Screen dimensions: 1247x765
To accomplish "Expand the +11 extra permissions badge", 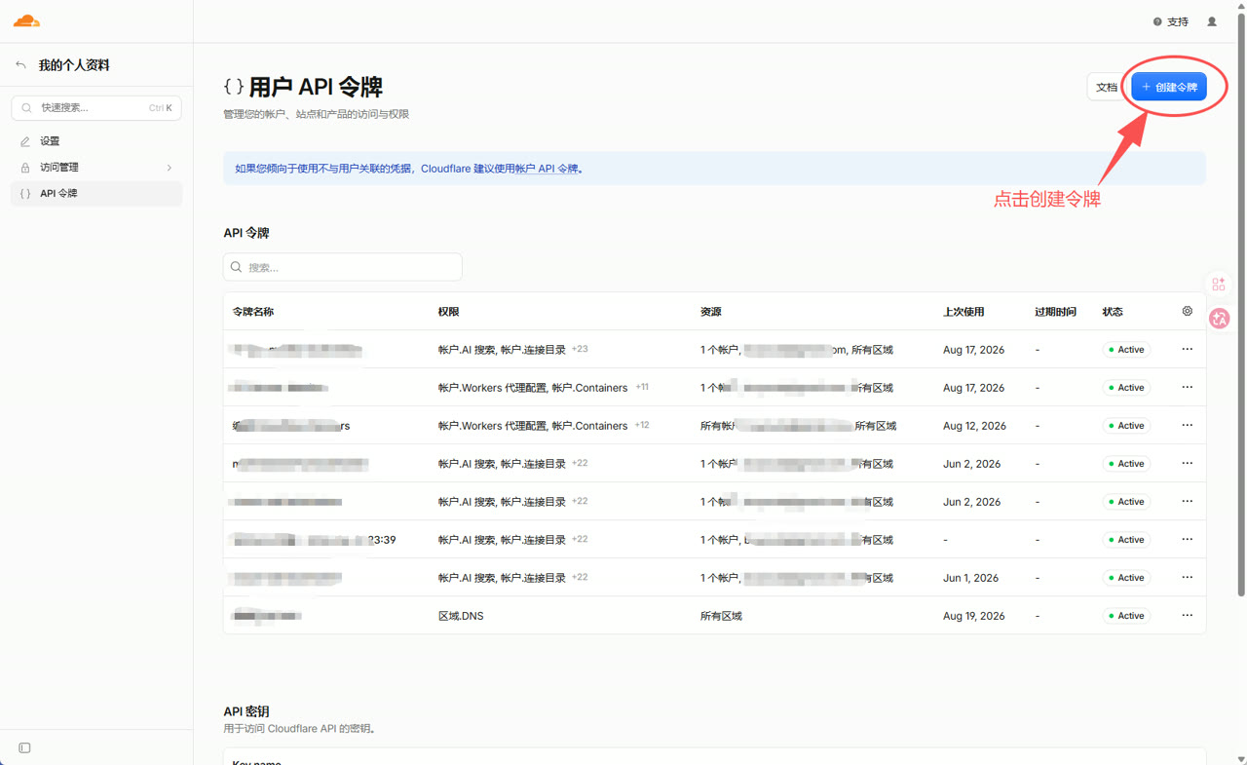I will pos(642,387).
